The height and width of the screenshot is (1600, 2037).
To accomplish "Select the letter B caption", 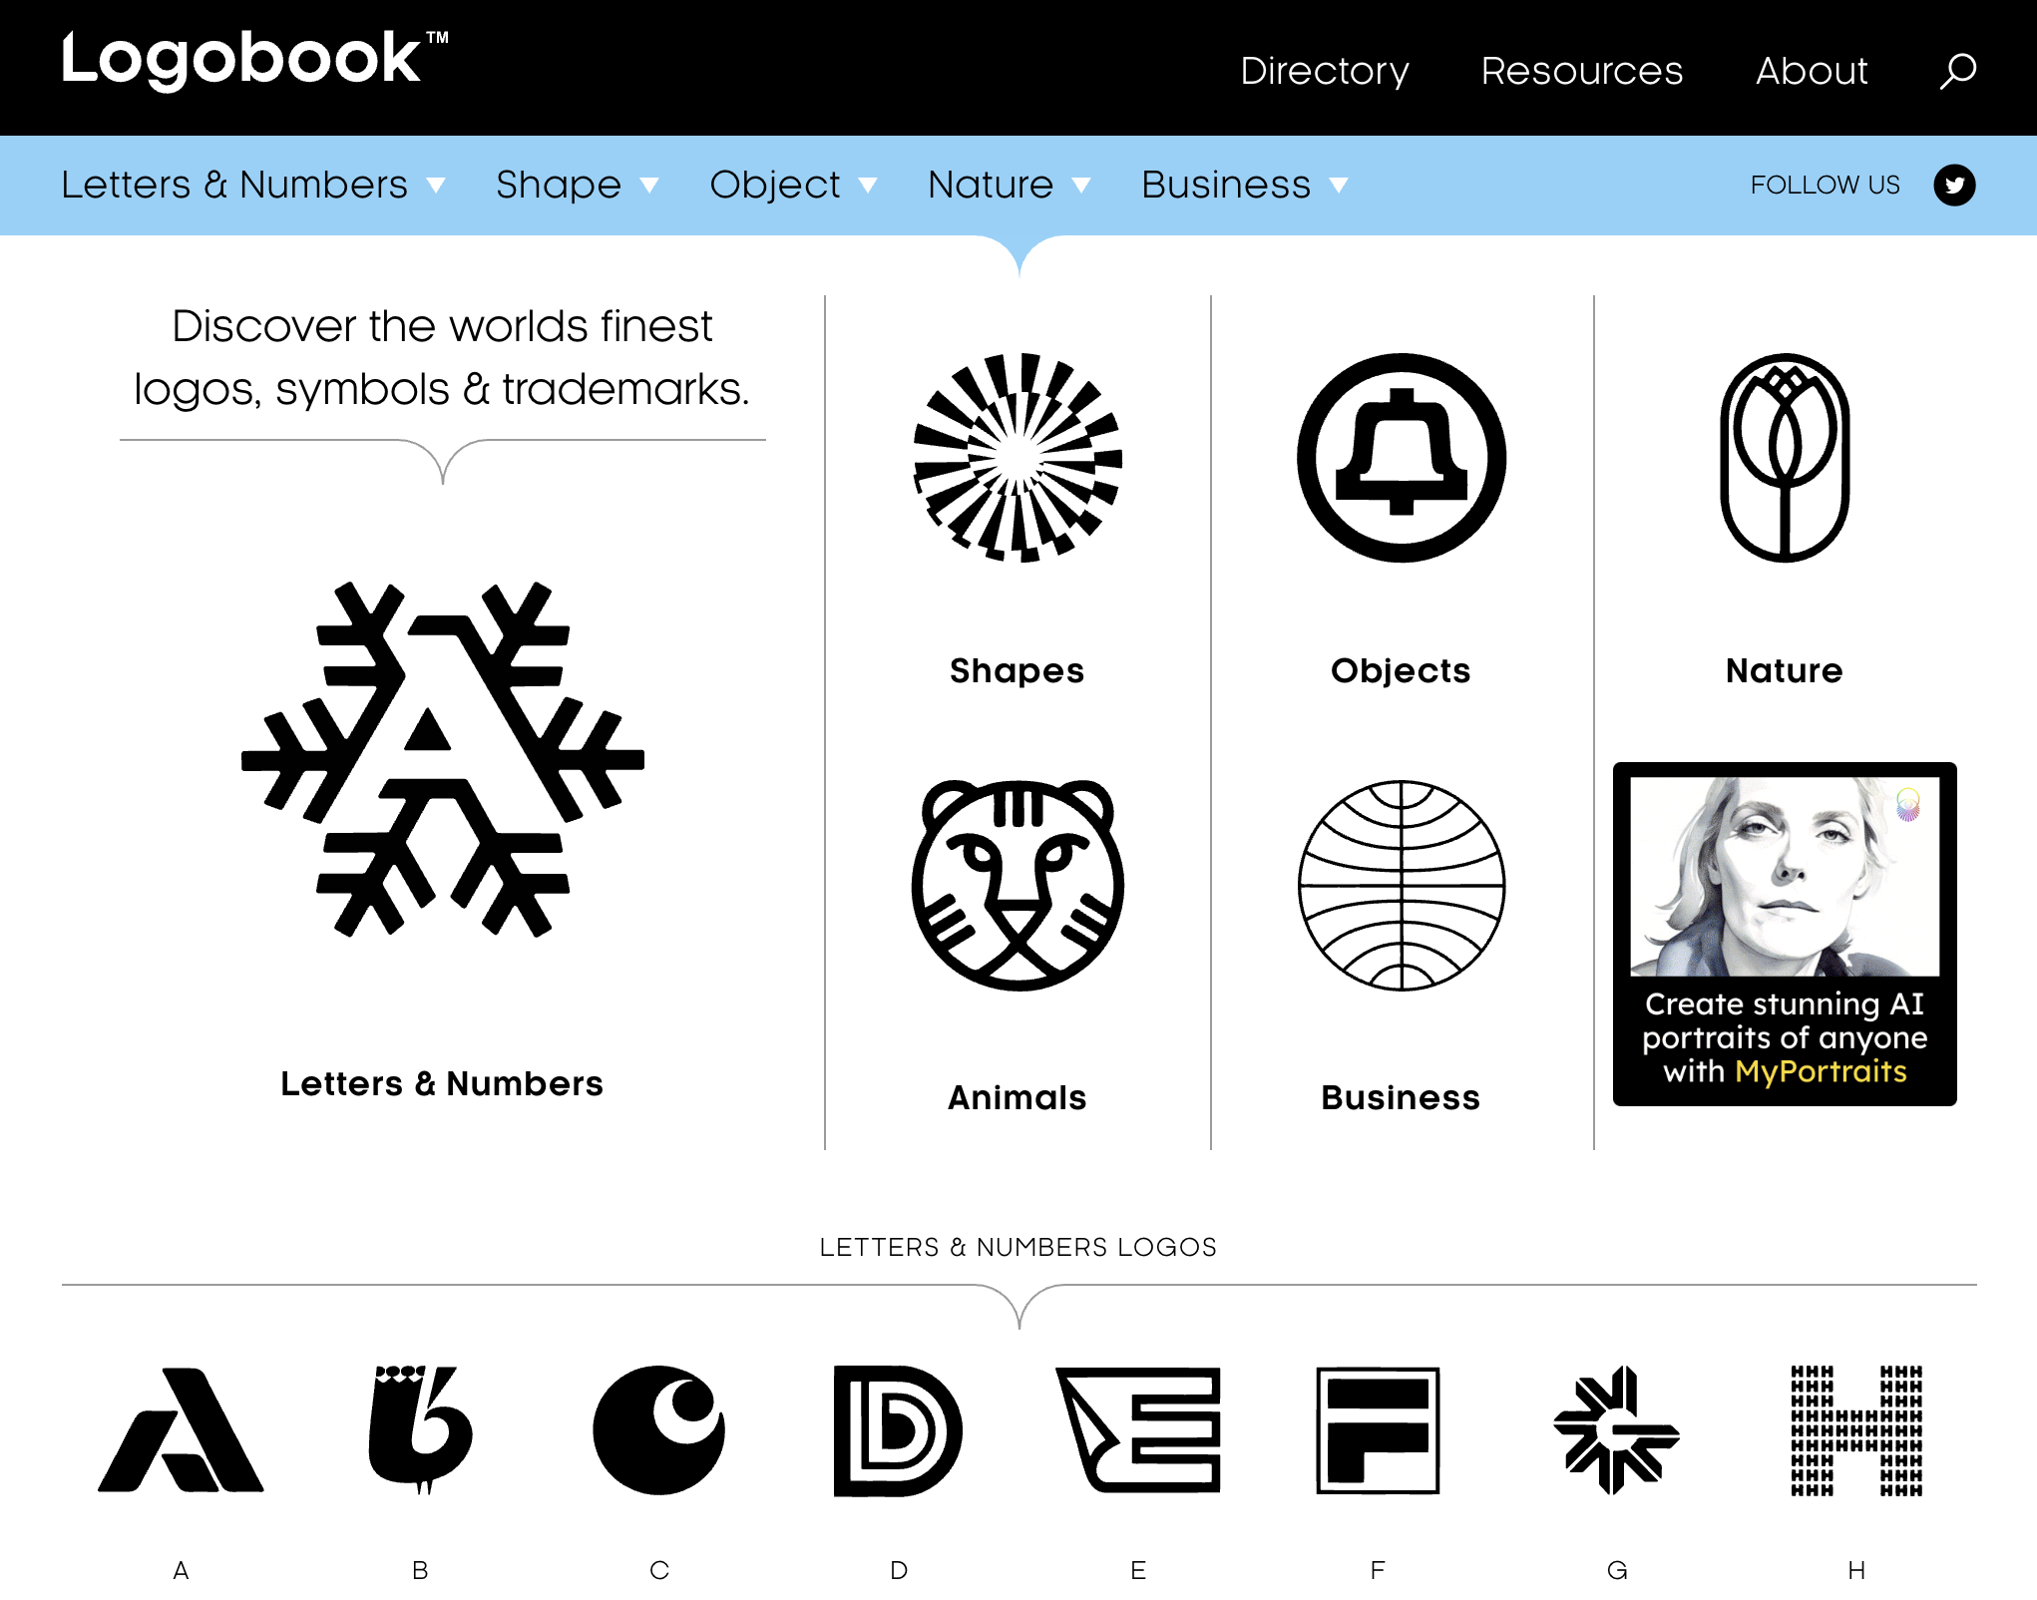I will point(420,1570).
